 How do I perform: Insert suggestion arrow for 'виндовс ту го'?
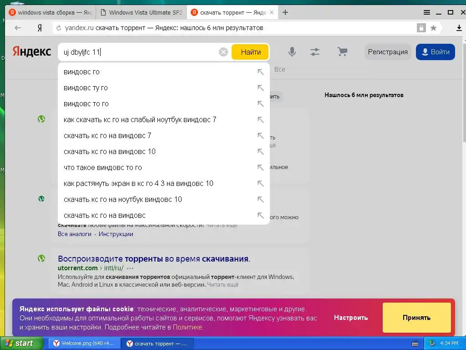click(x=260, y=88)
